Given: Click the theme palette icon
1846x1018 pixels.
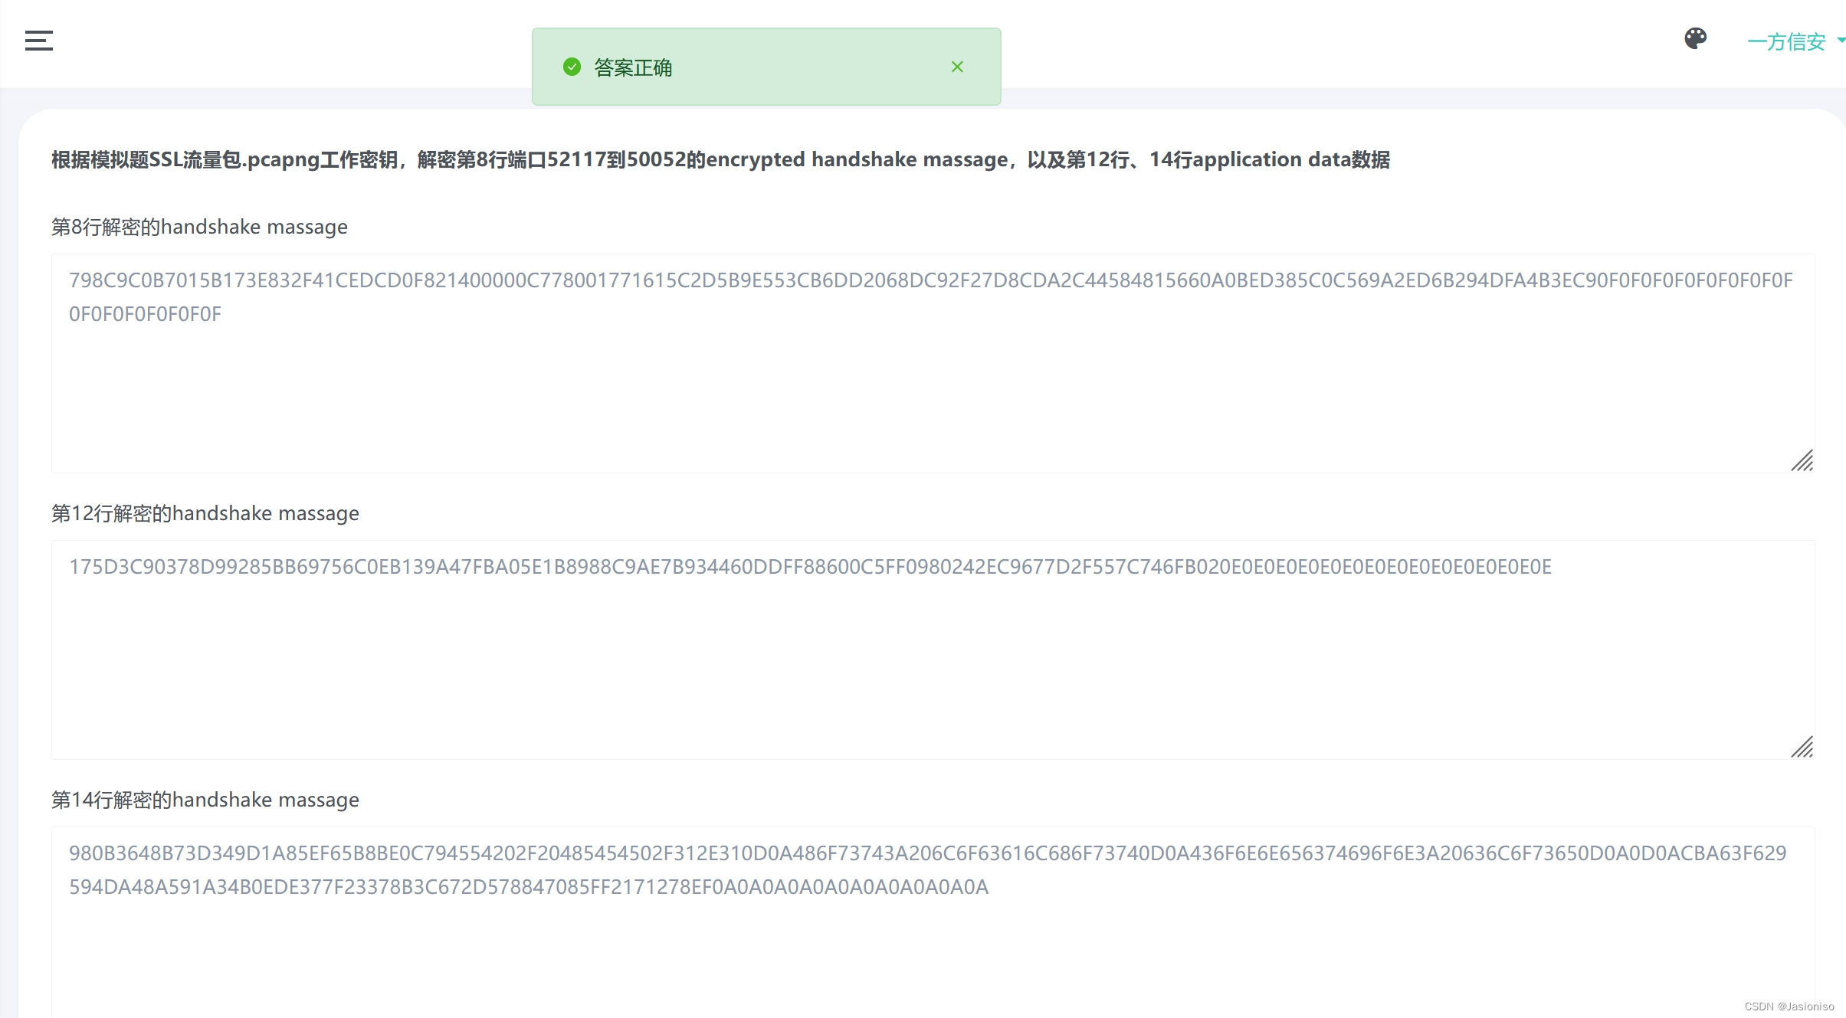Looking at the screenshot, I should click(x=1695, y=38).
